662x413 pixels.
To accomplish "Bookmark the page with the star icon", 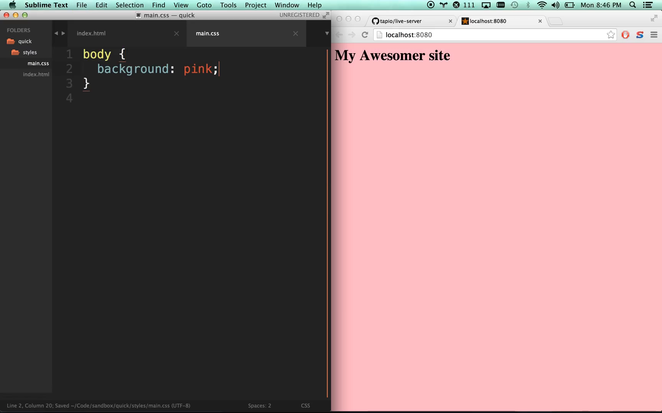I will [x=611, y=34].
